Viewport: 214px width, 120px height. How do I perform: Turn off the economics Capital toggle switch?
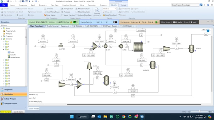point(75,22)
